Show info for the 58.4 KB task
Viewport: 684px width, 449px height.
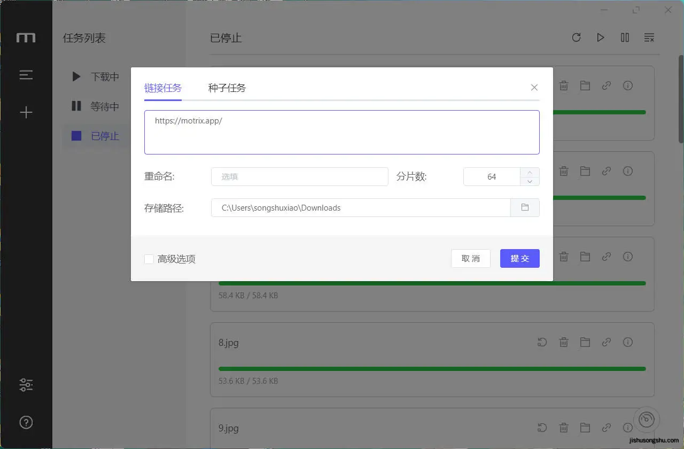628,257
